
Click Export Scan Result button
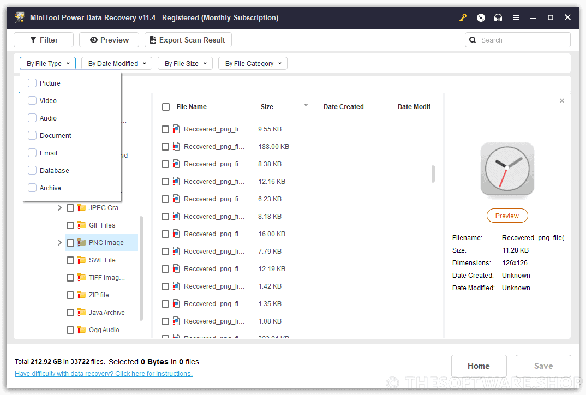tap(188, 40)
